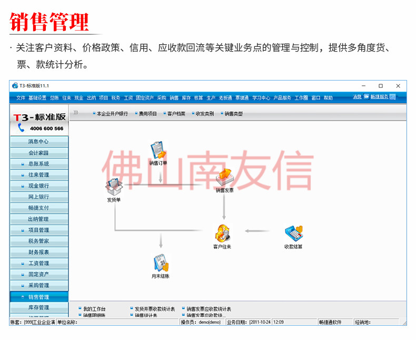Image resolution: width=416 pixels, height=340 pixels.
Task: Click the T3 app logo in title bar
Action: click(15, 86)
